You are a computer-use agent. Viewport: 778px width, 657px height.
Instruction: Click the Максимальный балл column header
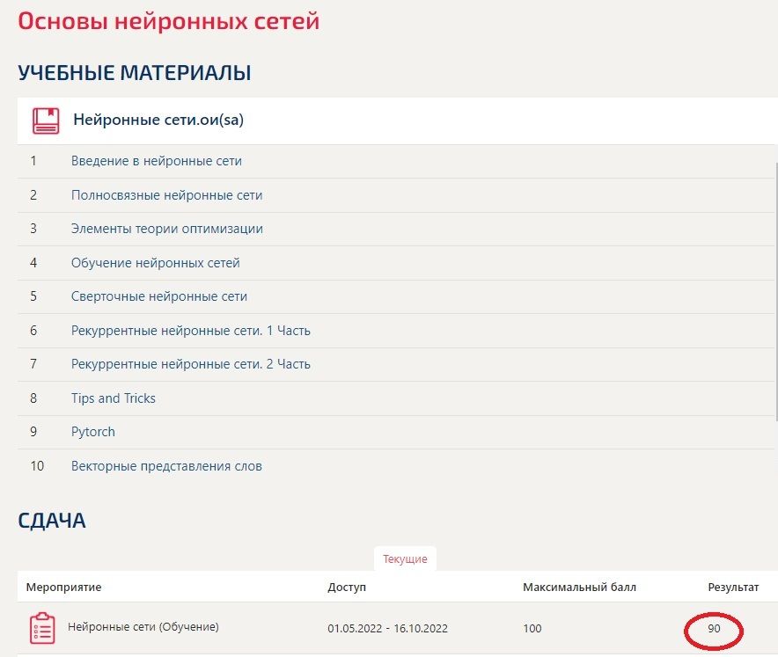coord(579,588)
